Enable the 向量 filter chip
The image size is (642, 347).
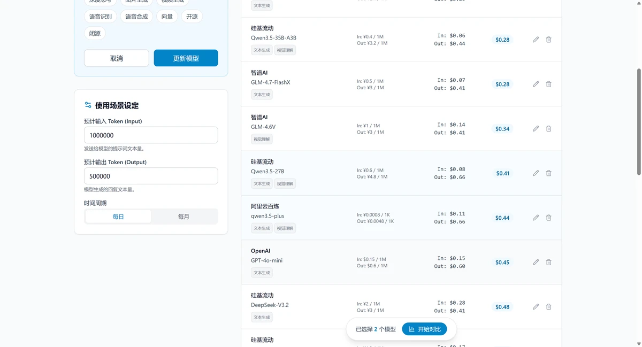click(167, 16)
